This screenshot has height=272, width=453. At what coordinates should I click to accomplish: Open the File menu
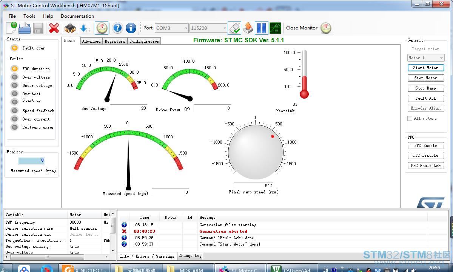(x=12, y=16)
